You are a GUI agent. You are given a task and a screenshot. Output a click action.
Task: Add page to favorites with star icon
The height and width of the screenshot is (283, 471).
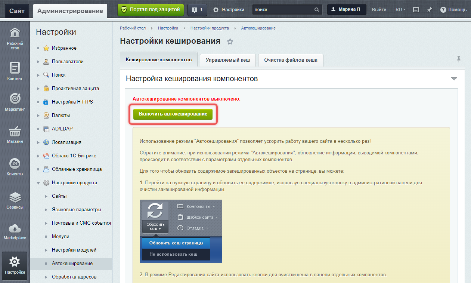[230, 41]
